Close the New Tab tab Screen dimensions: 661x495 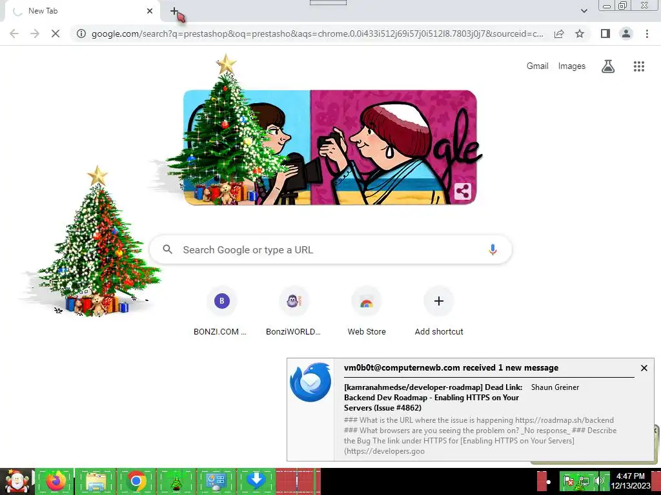pos(150,11)
